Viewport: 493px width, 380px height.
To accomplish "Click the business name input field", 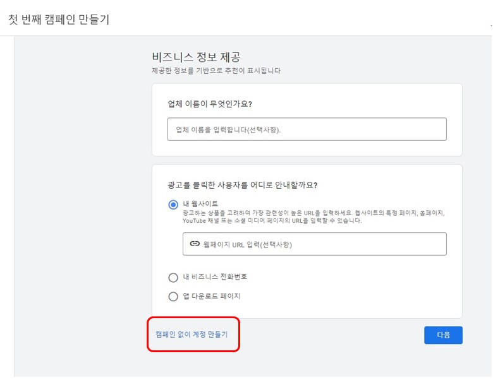I will click(x=307, y=129).
